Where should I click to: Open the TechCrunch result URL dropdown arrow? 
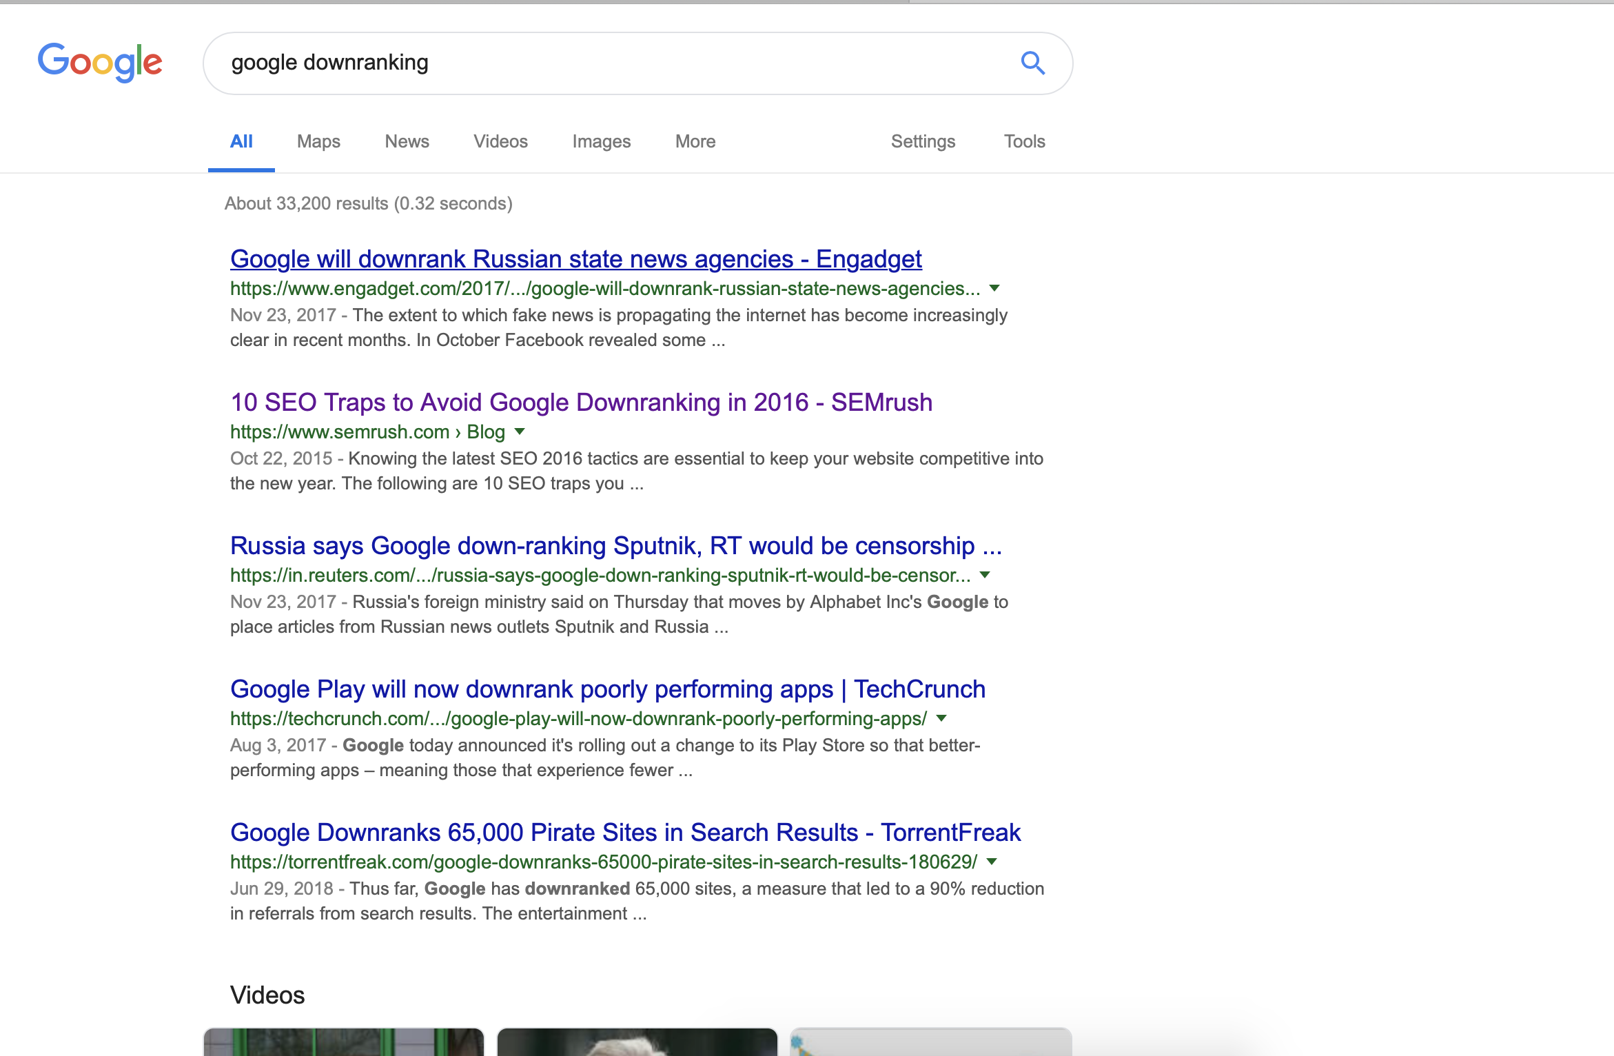click(941, 718)
